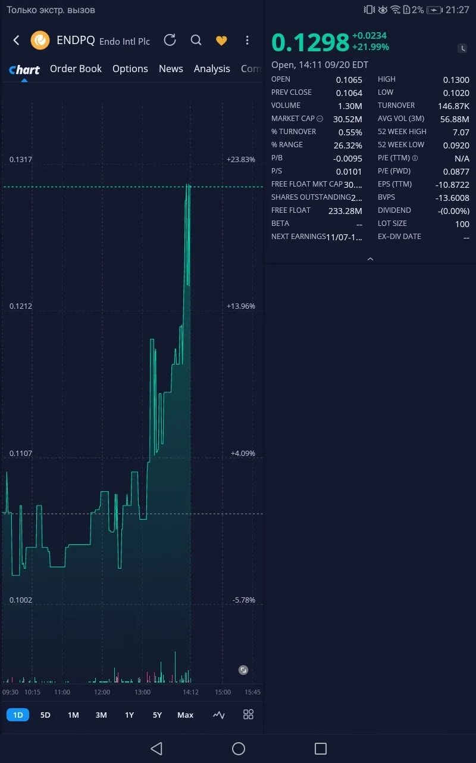Screen dimensions: 476x763
Task: Tap the NEXT EARNINGS date value
Action: [x=345, y=237]
